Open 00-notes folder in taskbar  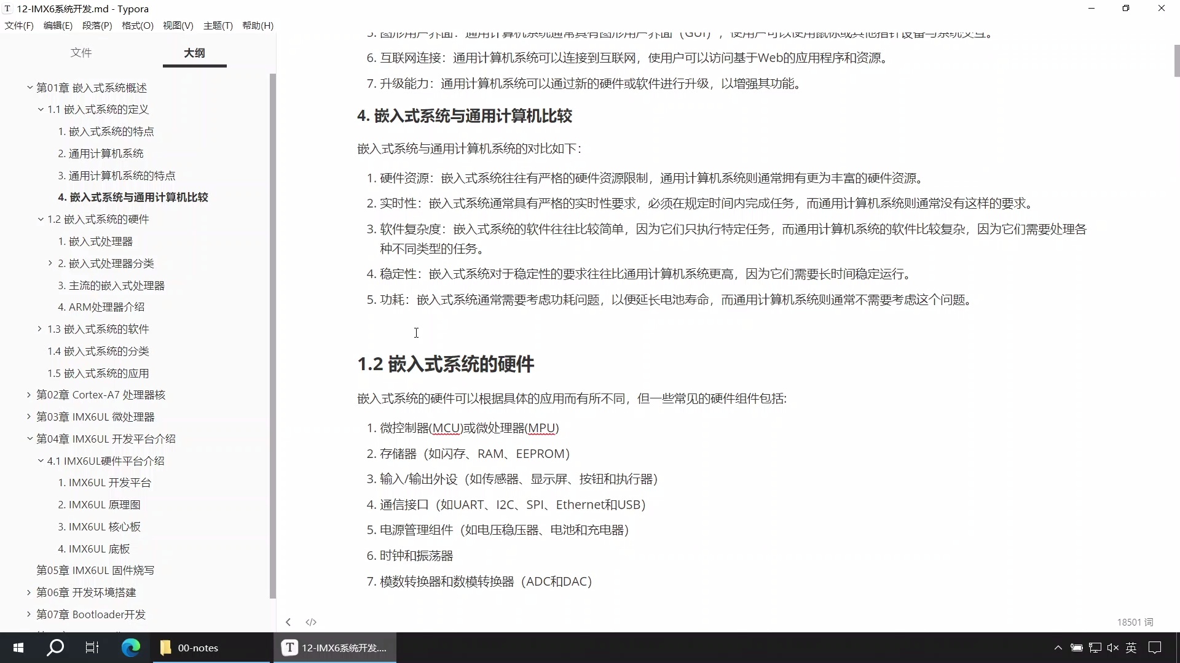pyautogui.click(x=197, y=648)
